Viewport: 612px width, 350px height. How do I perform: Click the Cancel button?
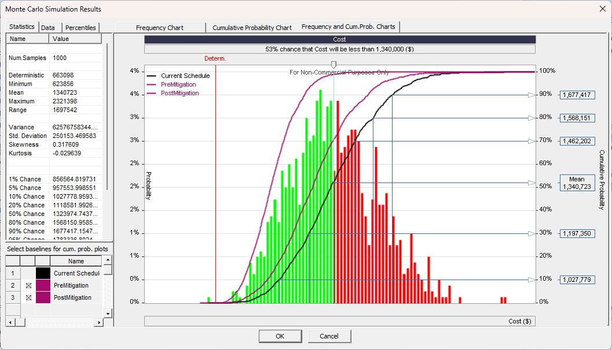329,336
